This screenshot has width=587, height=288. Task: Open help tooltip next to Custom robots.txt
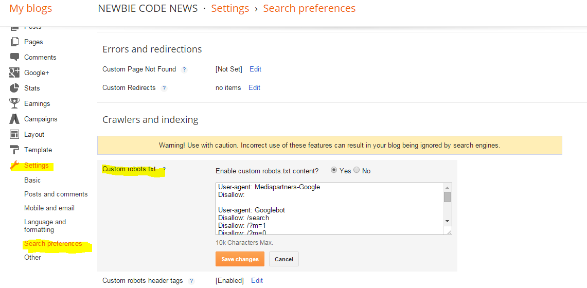pyautogui.click(x=164, y=169)
